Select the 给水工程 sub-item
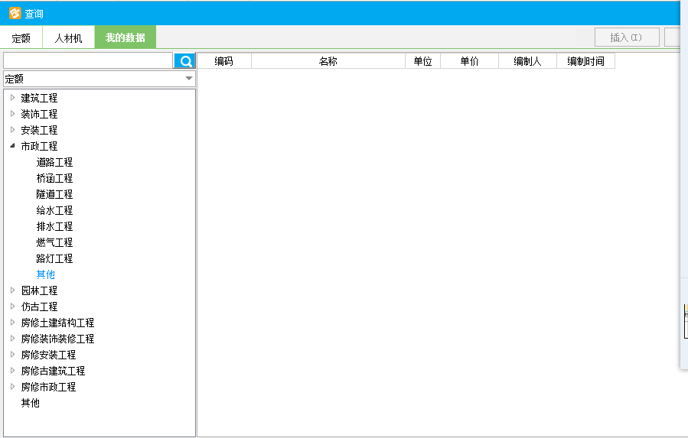 coord(54,210)
